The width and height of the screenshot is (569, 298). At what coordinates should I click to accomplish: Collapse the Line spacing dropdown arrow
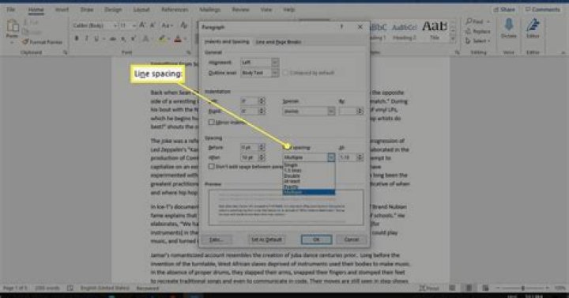(x=331, y=157)
